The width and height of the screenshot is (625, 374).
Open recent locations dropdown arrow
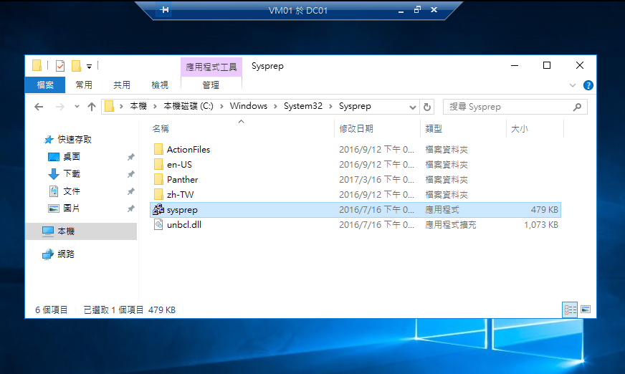click(77, 107)
